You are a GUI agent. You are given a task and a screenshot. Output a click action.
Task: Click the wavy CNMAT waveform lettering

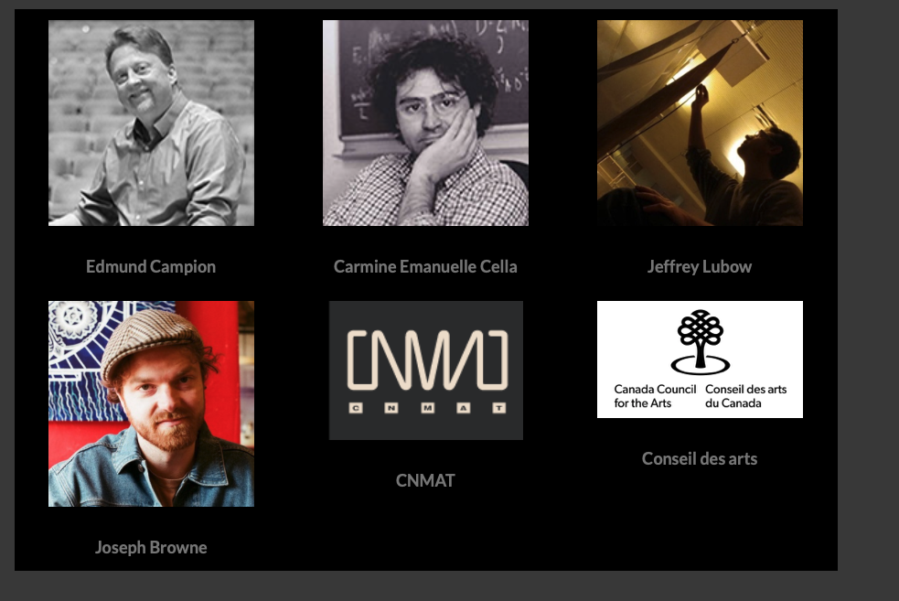(x=428, y=360)
